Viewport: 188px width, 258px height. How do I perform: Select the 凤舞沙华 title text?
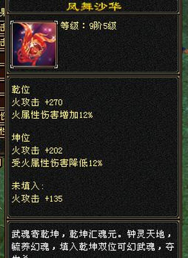tap(94, 6)
